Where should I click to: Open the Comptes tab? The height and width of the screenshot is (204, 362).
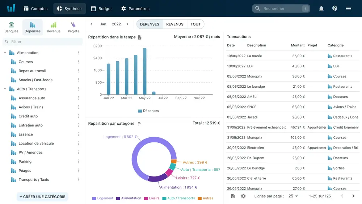[35, 9]
